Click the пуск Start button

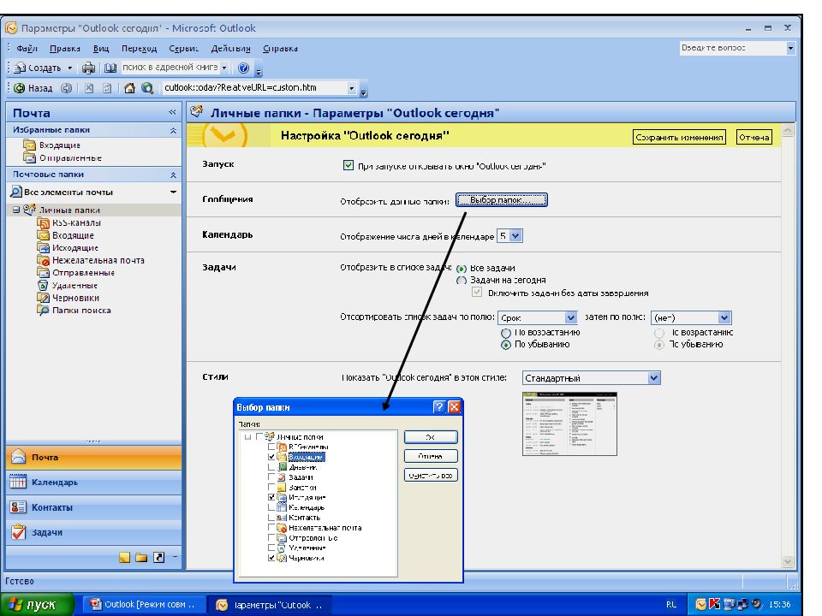tap(36, 605)
